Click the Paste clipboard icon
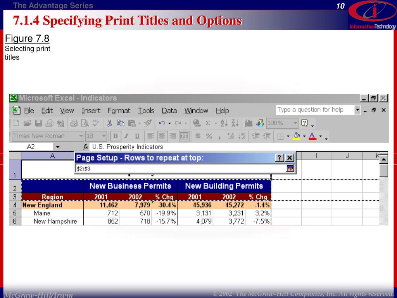397x298 pixels. point(132,123)
